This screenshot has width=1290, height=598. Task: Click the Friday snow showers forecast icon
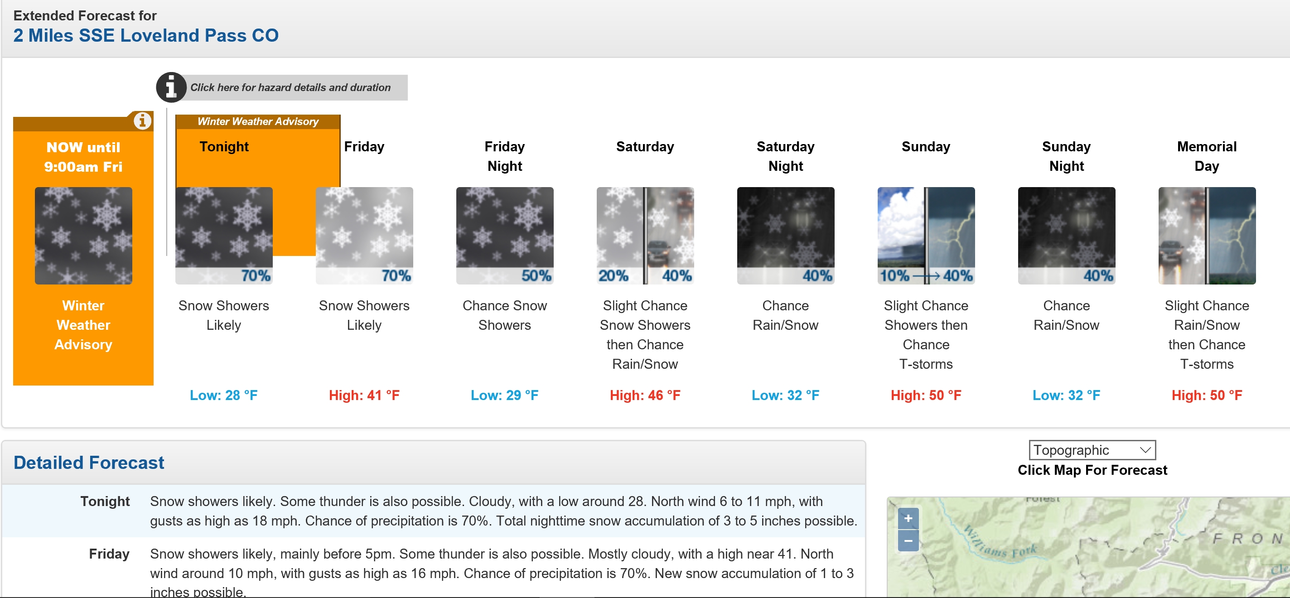tap(364, 236)
